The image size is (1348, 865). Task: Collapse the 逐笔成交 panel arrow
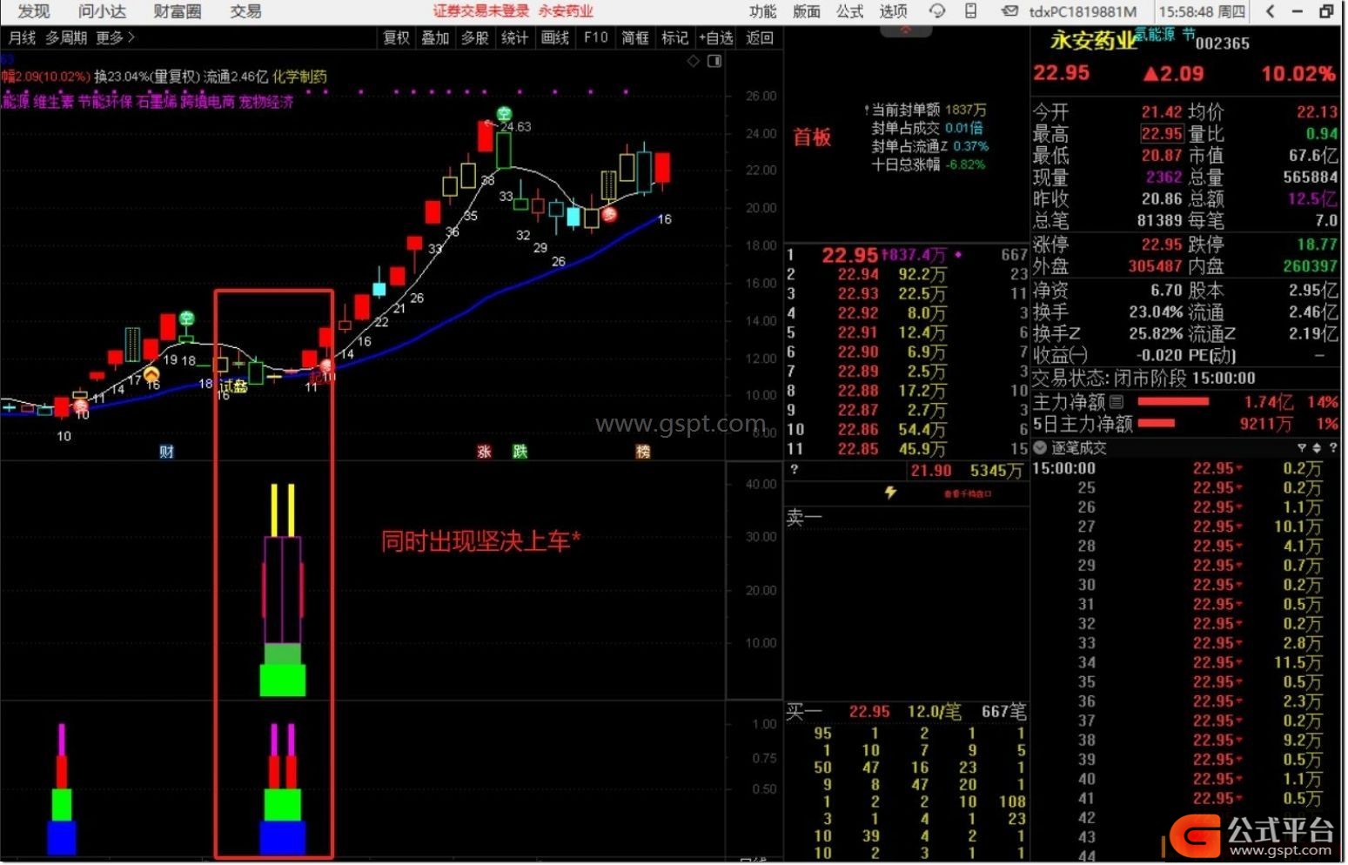[1039, 448]
